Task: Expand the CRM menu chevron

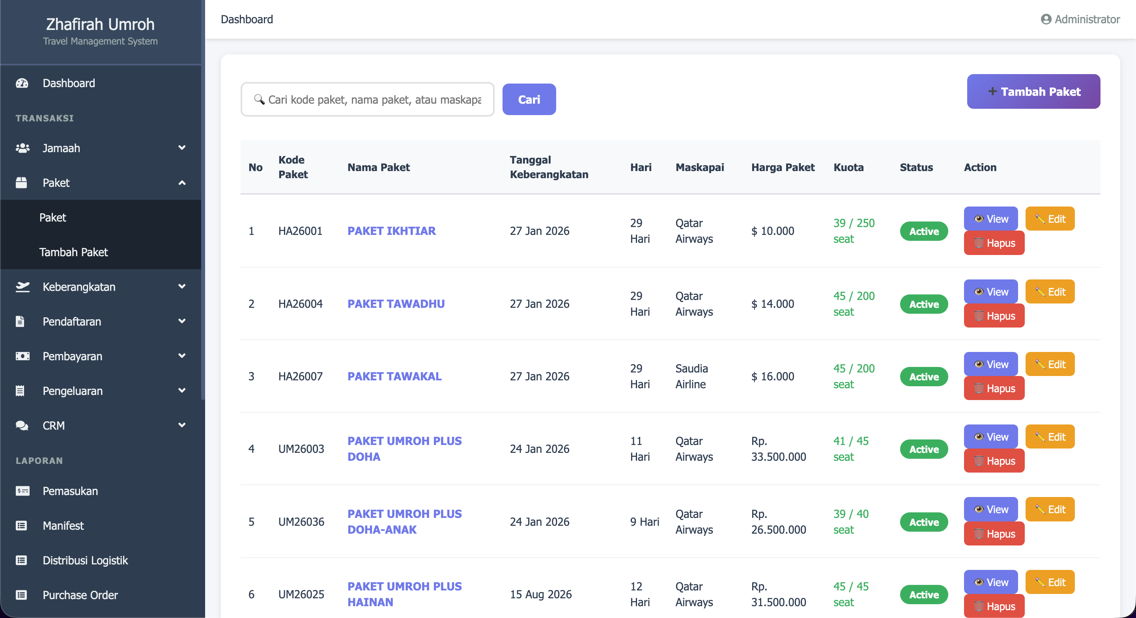Action: tap(182, 425)
